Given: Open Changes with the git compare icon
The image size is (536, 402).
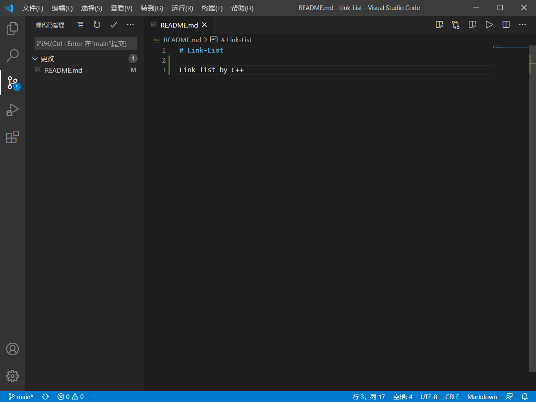Looking at the screenshot, I should 456,25.
